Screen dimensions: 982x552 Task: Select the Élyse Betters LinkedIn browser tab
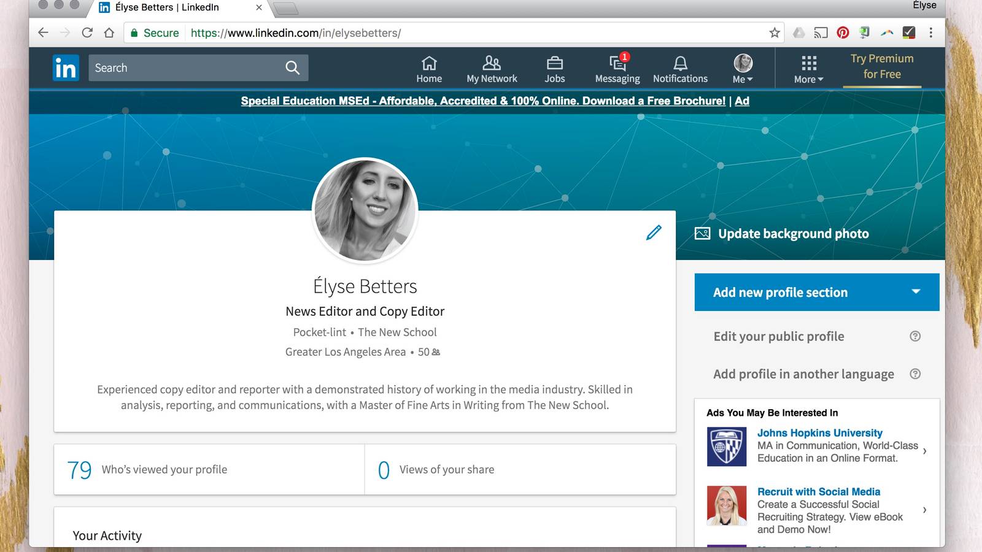(x=178, y=8)
